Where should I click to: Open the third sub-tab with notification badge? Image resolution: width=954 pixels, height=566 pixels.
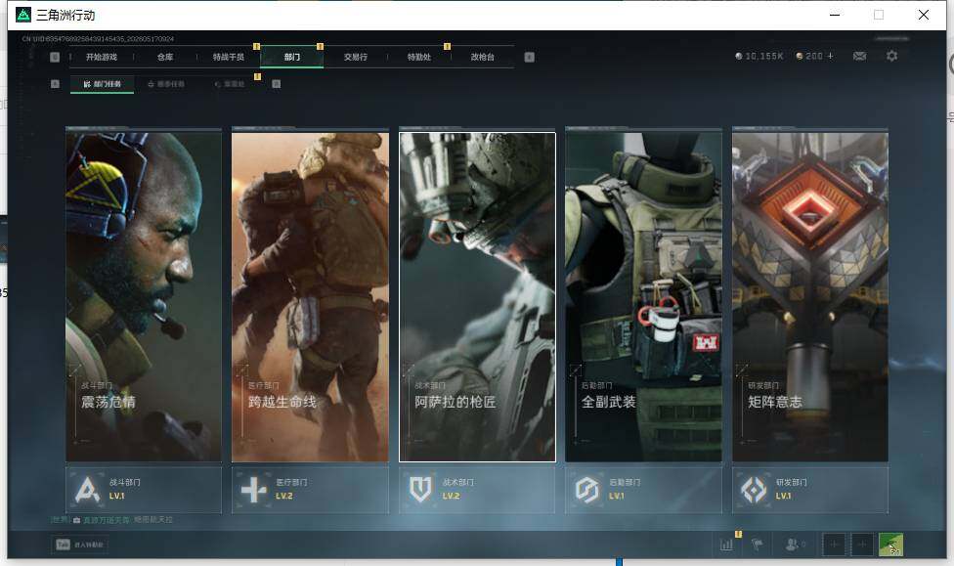(x=230, y=84)
